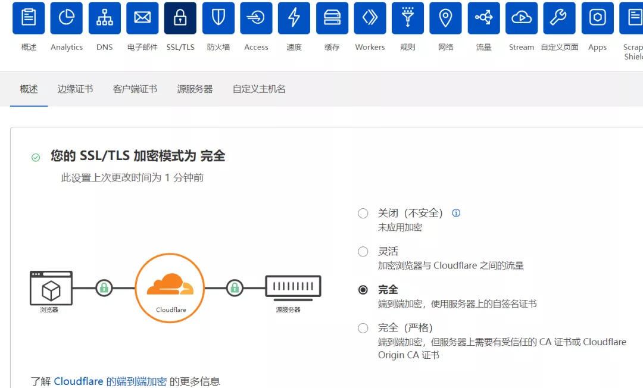Open the DNS network tree icon
This screenshot has width=643, height=388.
[x=105, y=18]
